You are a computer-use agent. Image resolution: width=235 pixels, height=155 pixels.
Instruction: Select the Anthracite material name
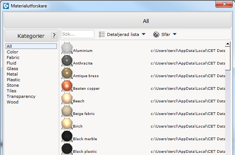click(x=83, y=63)
